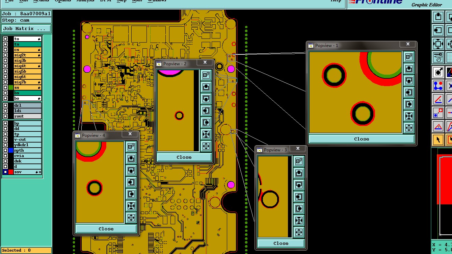Select the ldi layer row
Image resolution: width=452 pixels, height=254 pixels.
point(27,111)
